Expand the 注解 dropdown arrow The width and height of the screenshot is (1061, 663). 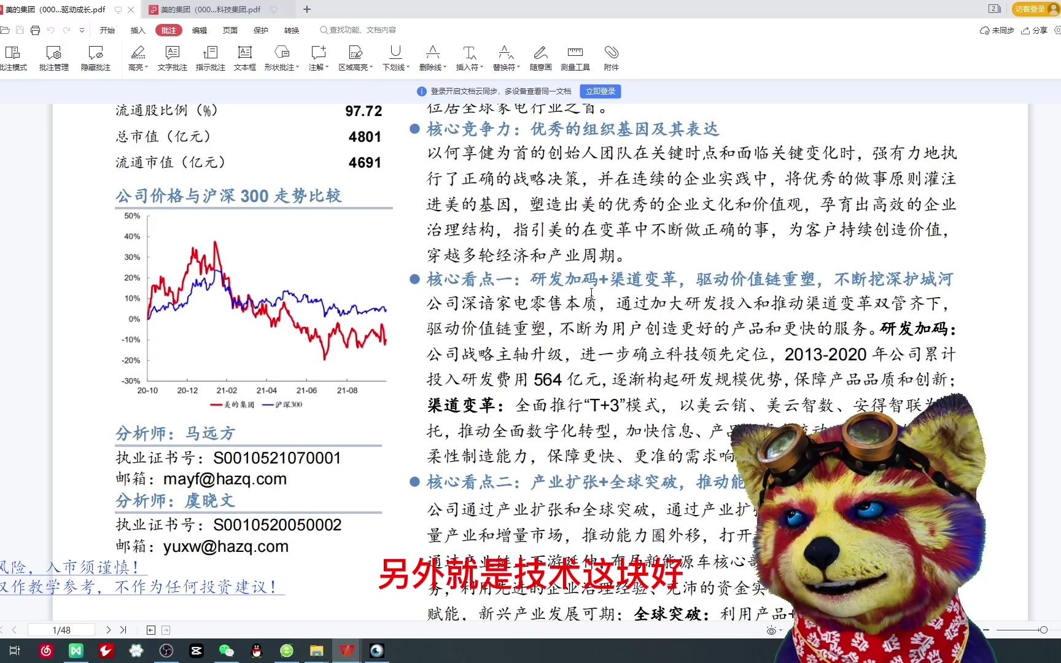coord(327,68)
